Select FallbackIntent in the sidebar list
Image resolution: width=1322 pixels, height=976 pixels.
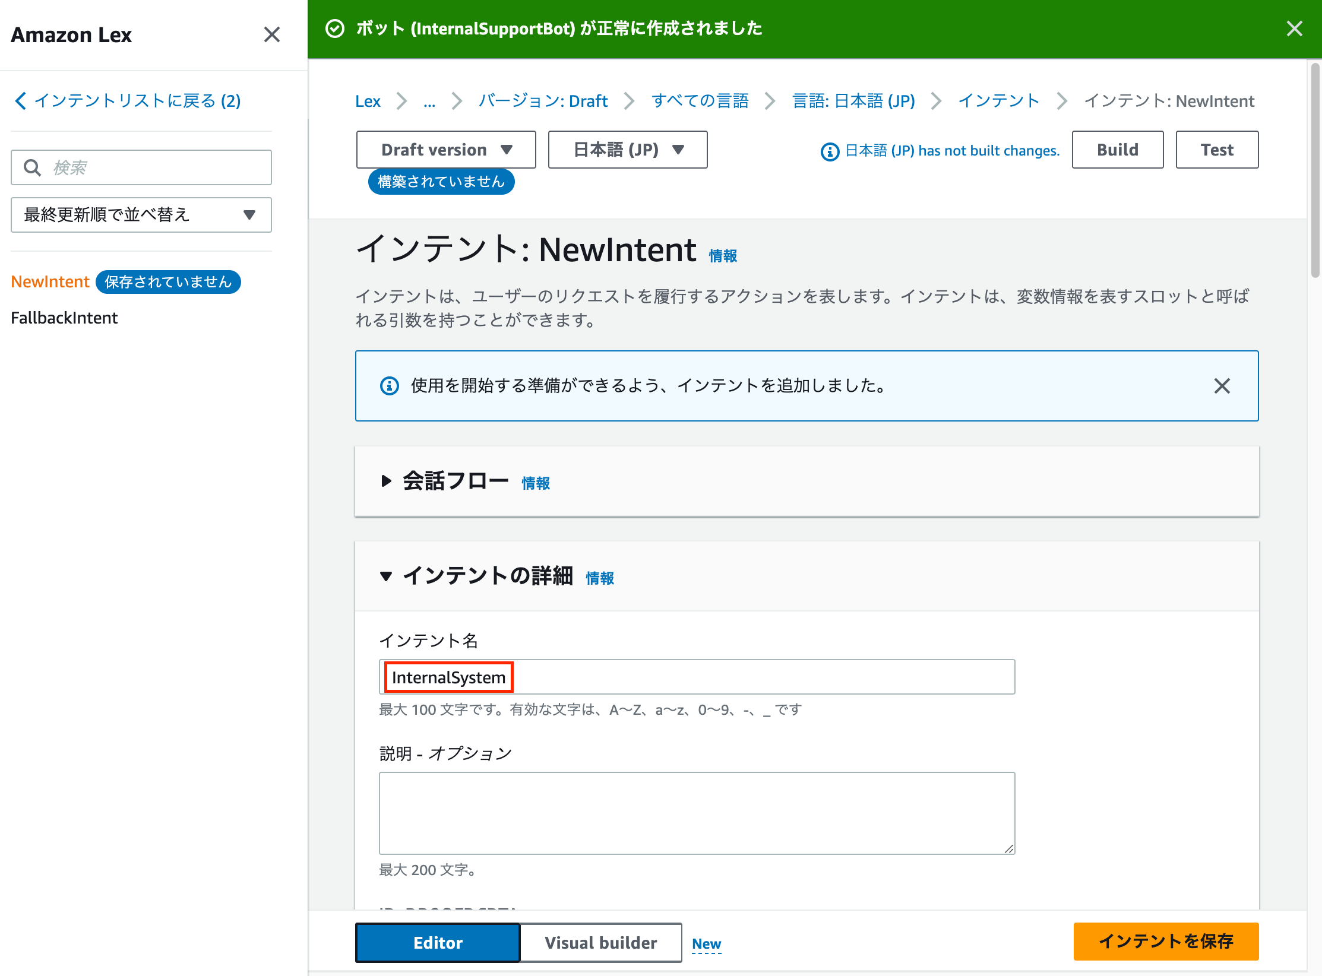pos(64,318)
